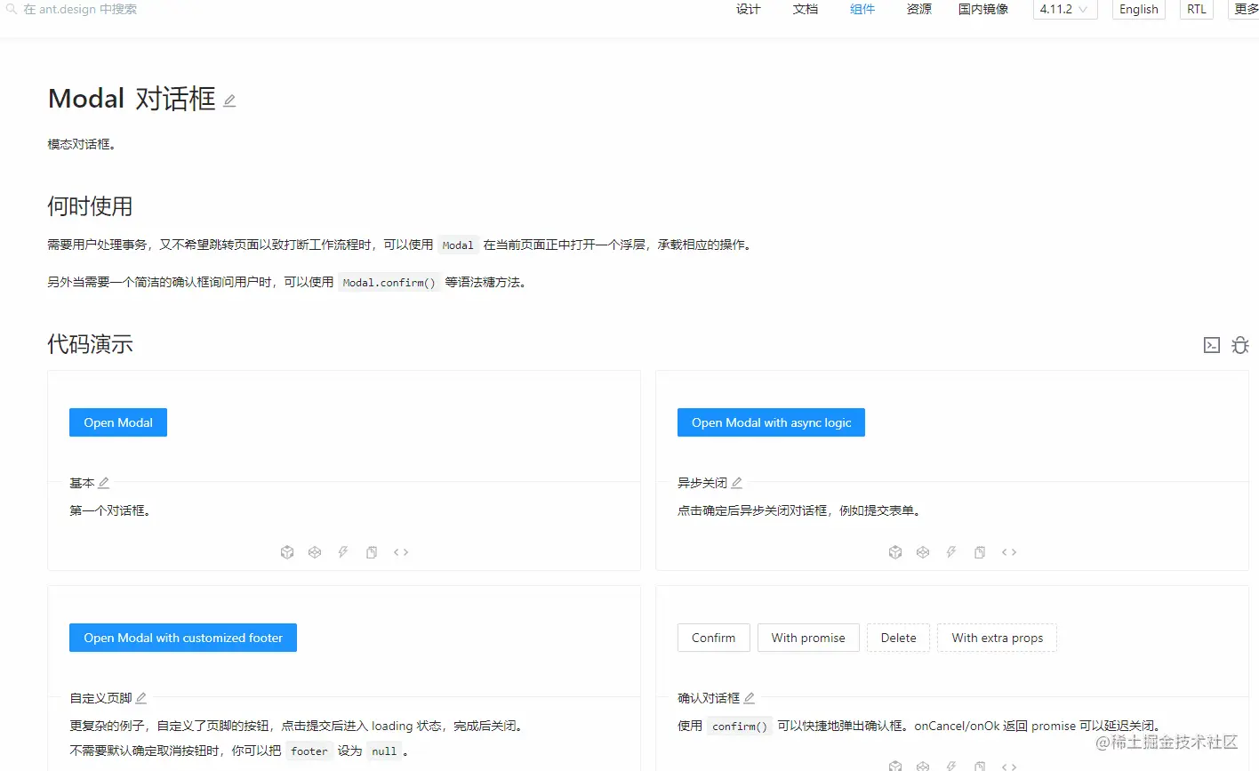
Task: Expand all code with the terminal icon
Action: coord(1212,345)
